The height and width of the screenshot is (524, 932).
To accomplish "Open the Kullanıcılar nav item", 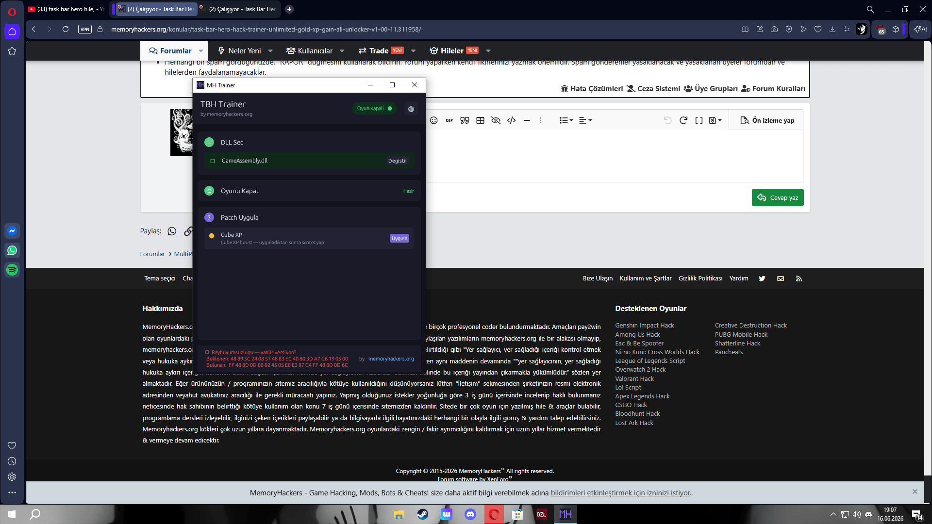I will click(x=309, y=50).
